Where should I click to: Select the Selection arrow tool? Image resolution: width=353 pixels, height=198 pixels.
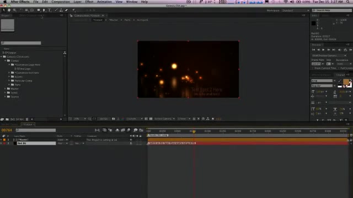(x=4, y=10)
